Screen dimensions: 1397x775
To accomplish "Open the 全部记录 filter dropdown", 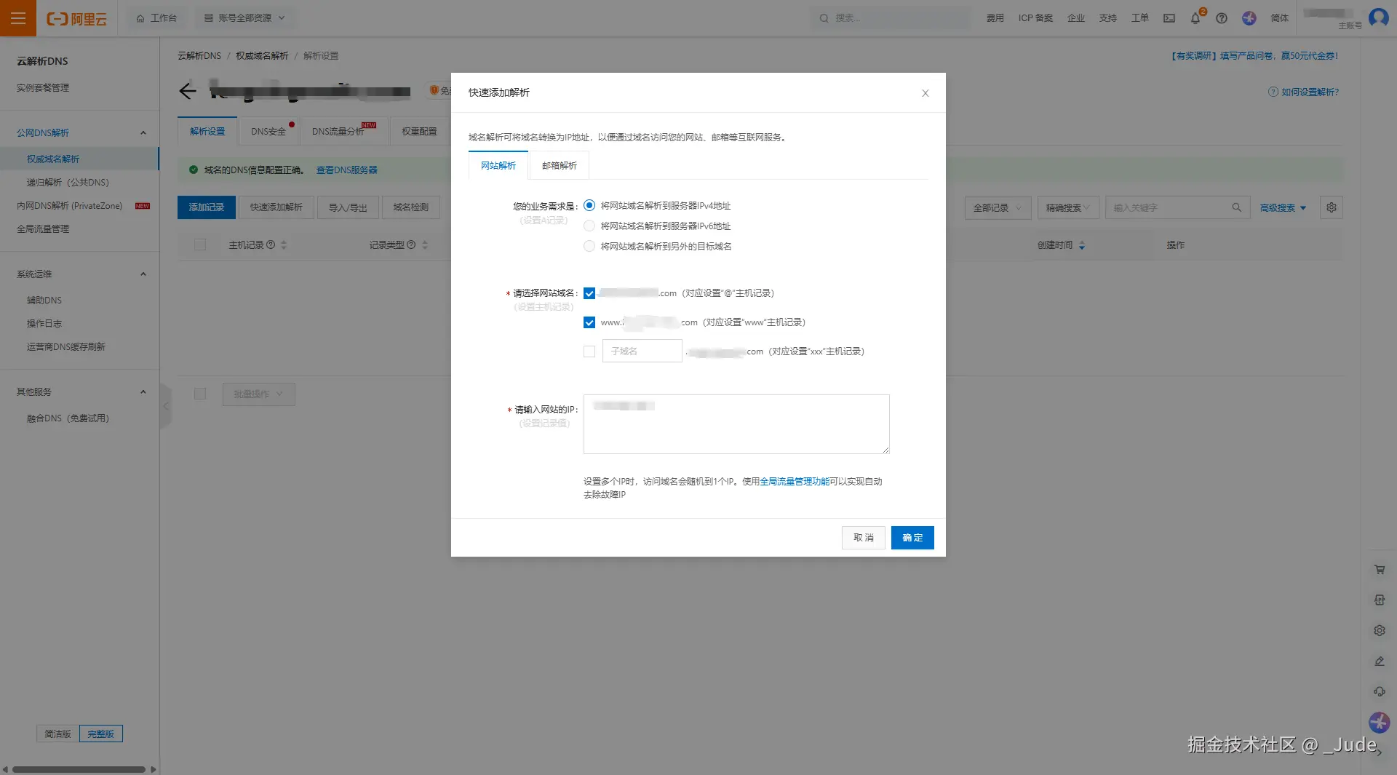I will 998,207.
